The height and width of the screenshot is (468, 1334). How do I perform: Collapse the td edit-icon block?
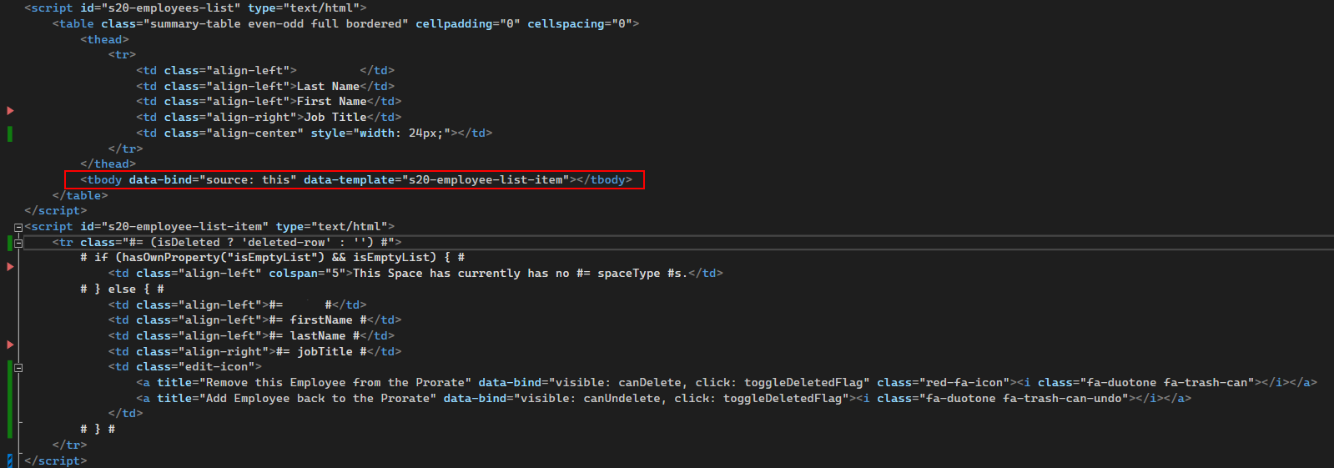point(18,368)
